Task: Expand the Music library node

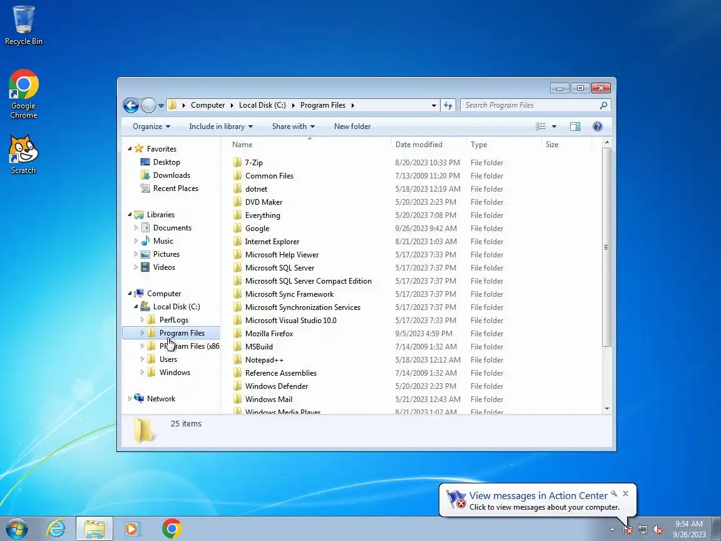Action: (x=136, y=240)
